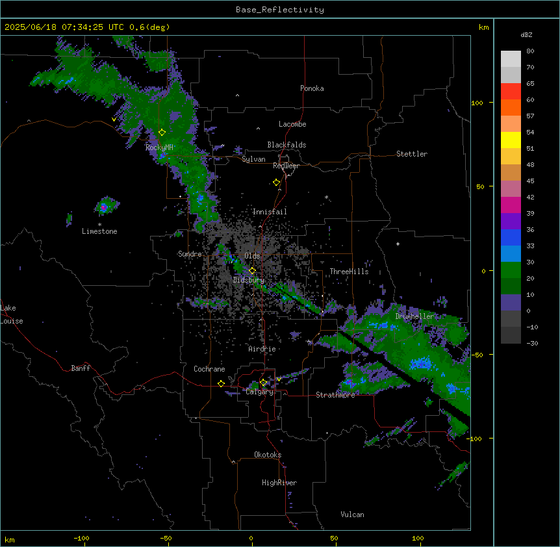
Task: Click the yellow V marker northwest of RockyMH
Action: [x=114, y=120]
